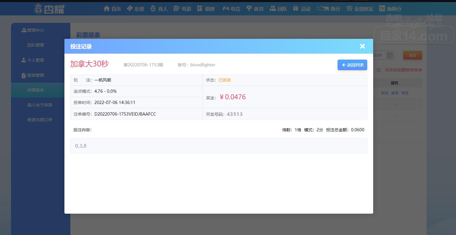Viewport: 456px width, 235px height.
Task: Click the prize amount ￥0.0476
Action: 232,97
